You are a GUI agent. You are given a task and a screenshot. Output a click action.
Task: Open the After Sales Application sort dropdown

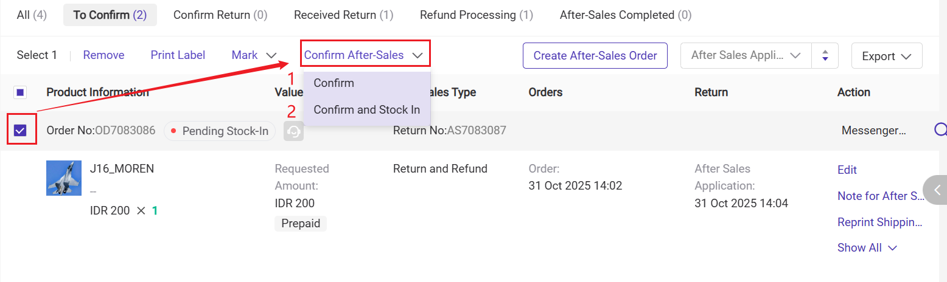pyautogui.click(x=746, y=56)
